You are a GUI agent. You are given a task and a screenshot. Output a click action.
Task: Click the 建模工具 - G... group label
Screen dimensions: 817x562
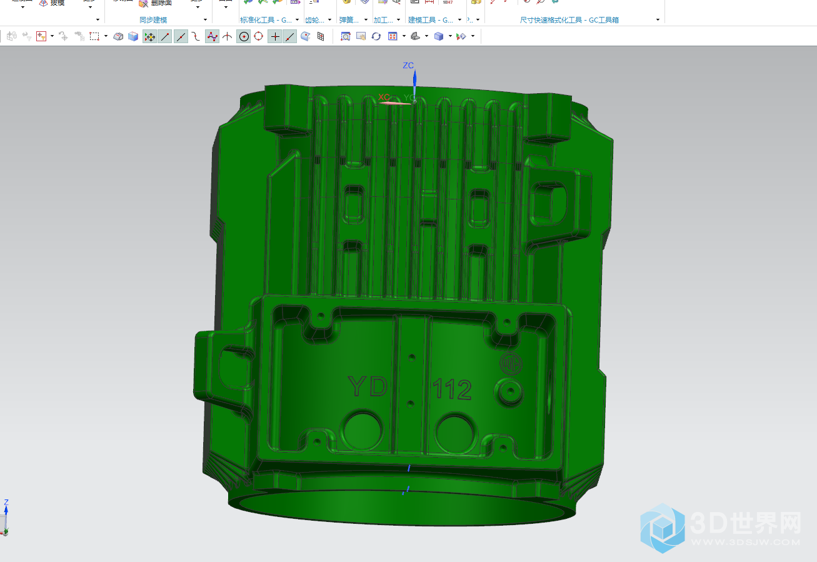pyautogui.click(x=431, y=20)
